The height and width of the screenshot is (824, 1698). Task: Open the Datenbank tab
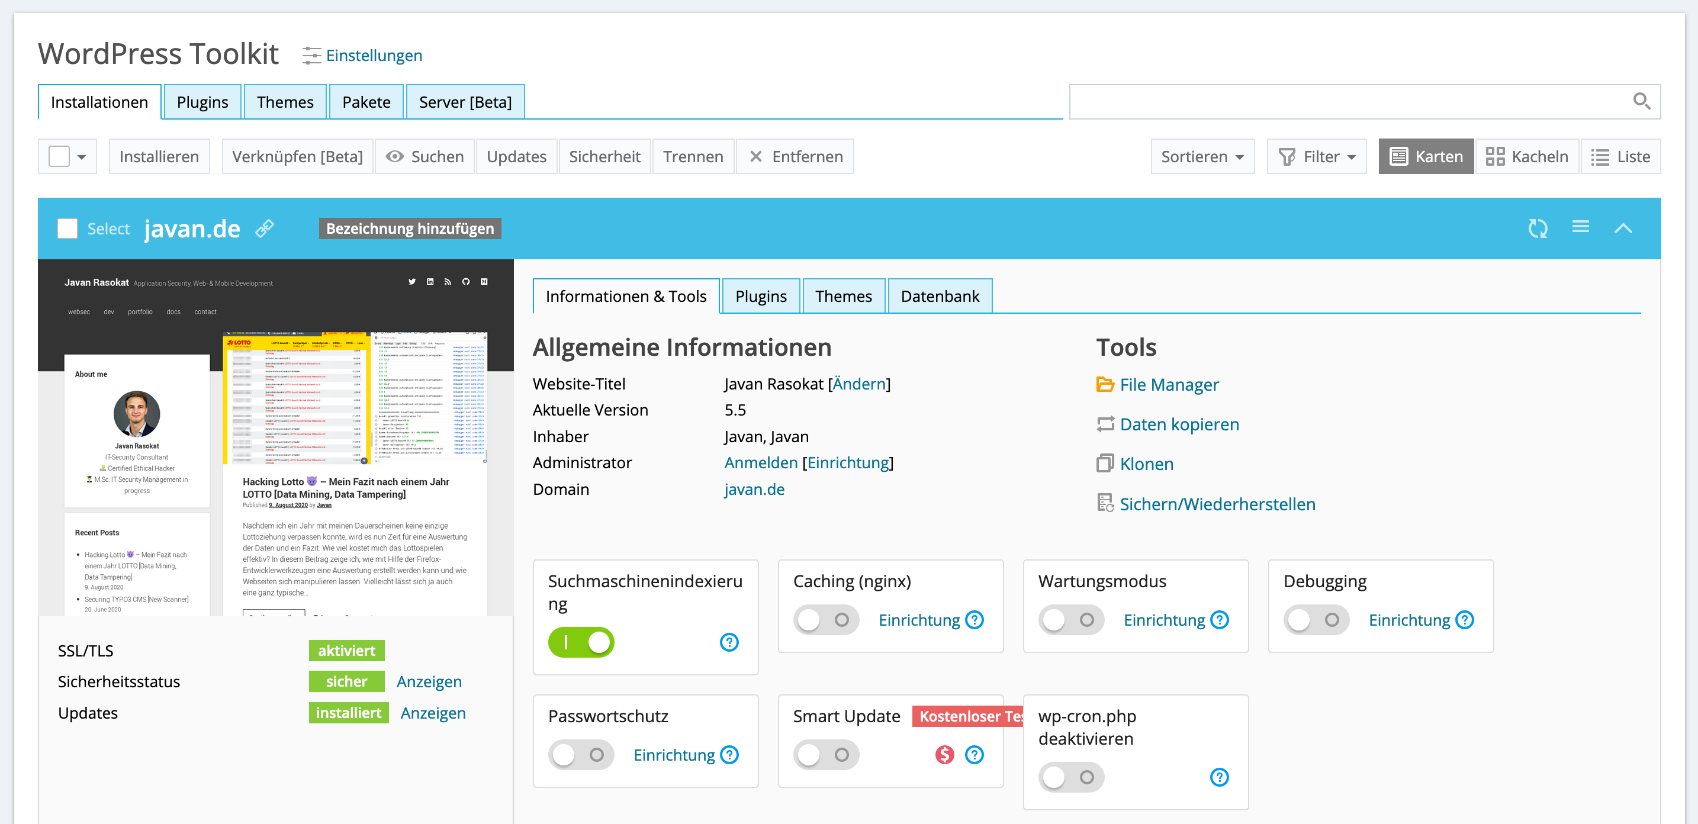940,296
